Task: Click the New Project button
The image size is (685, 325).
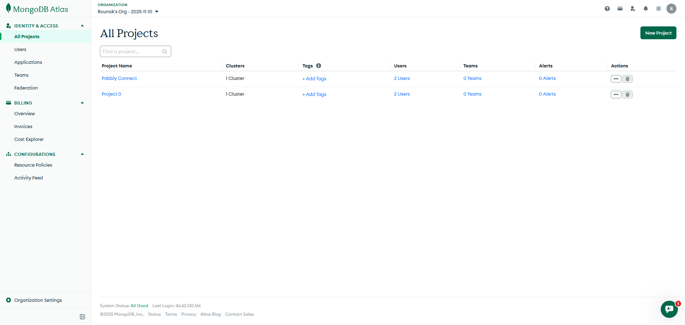Action: 658,33
